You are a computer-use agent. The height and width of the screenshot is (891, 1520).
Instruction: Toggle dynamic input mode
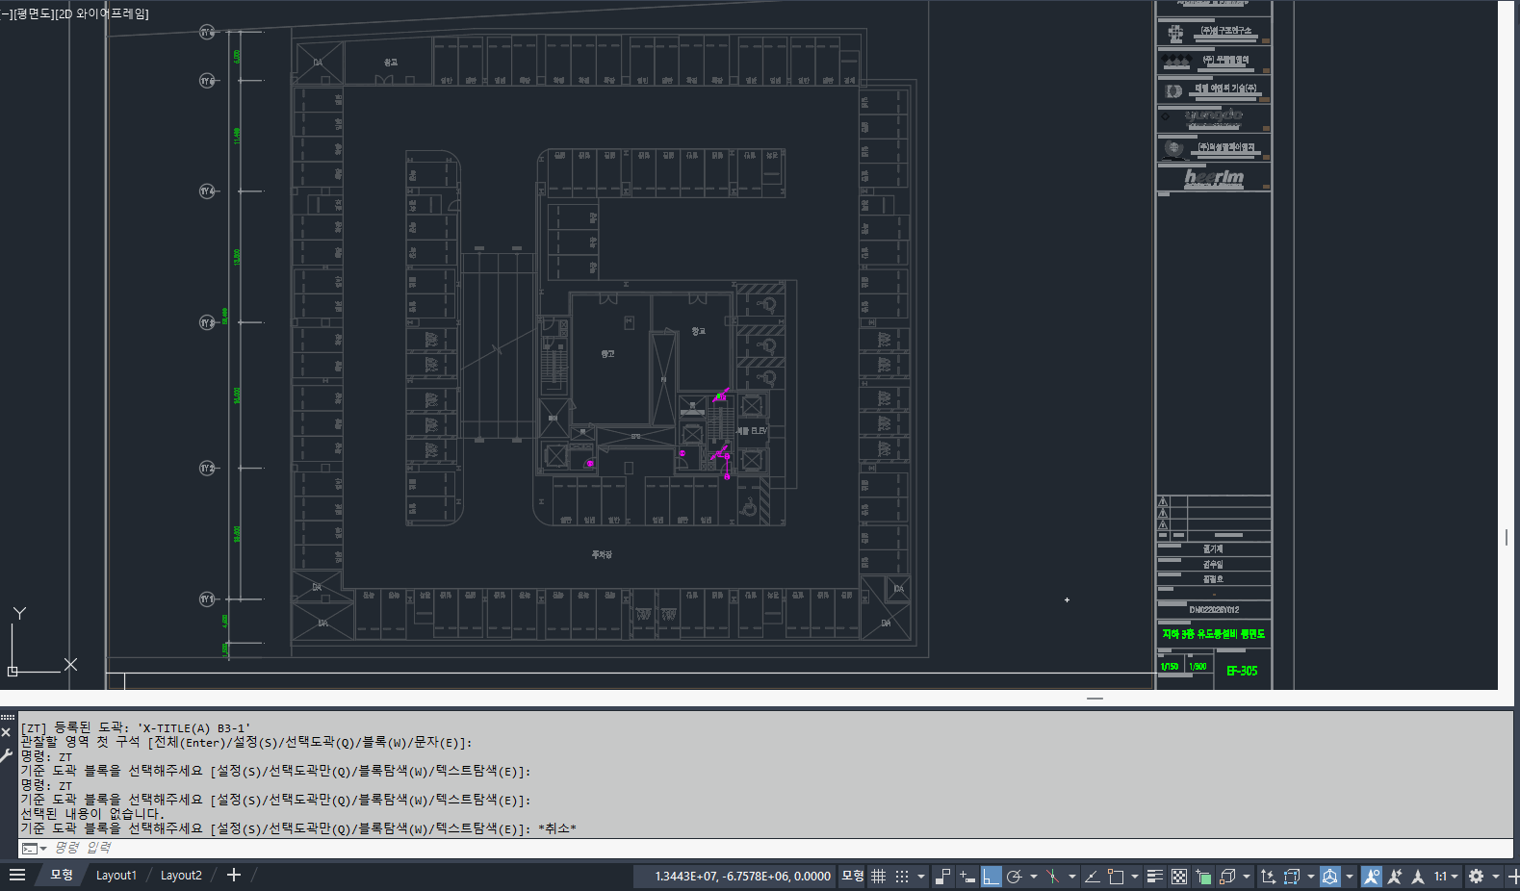click(967, 877)
